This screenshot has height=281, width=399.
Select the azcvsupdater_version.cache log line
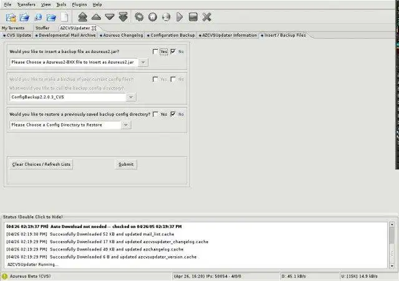pos(101,257)
